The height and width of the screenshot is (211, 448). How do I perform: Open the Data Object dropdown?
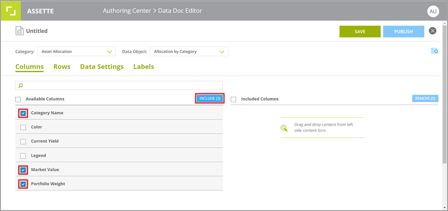(189, 52)
